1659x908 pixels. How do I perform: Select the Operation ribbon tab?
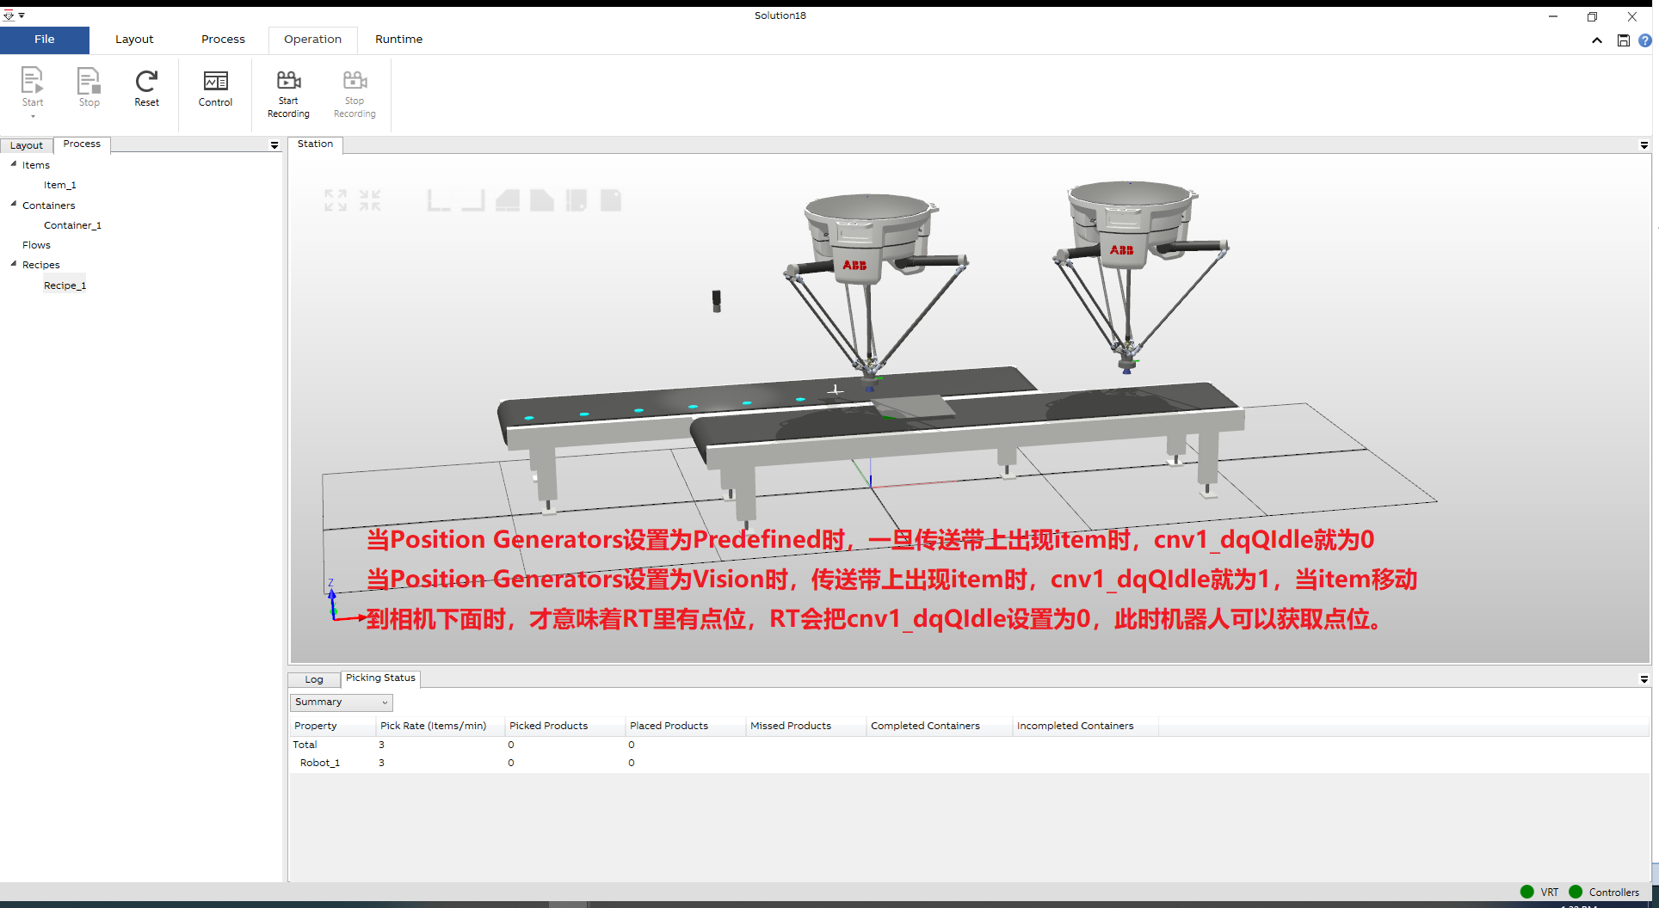click(x=312, y=40)
